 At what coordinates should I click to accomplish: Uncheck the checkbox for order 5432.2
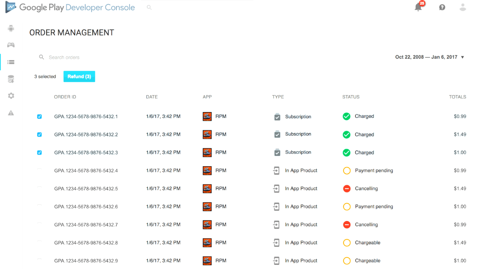(x=39, y=134)
